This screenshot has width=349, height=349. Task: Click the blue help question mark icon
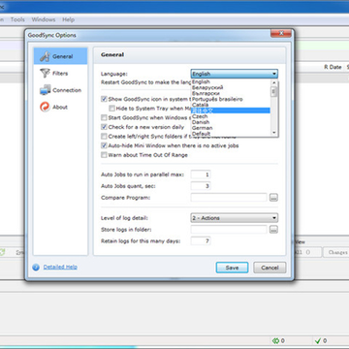[x=36, y=268]
